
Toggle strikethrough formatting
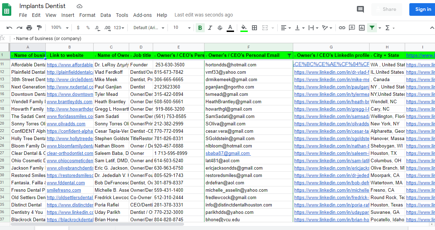tap(220, 28)
